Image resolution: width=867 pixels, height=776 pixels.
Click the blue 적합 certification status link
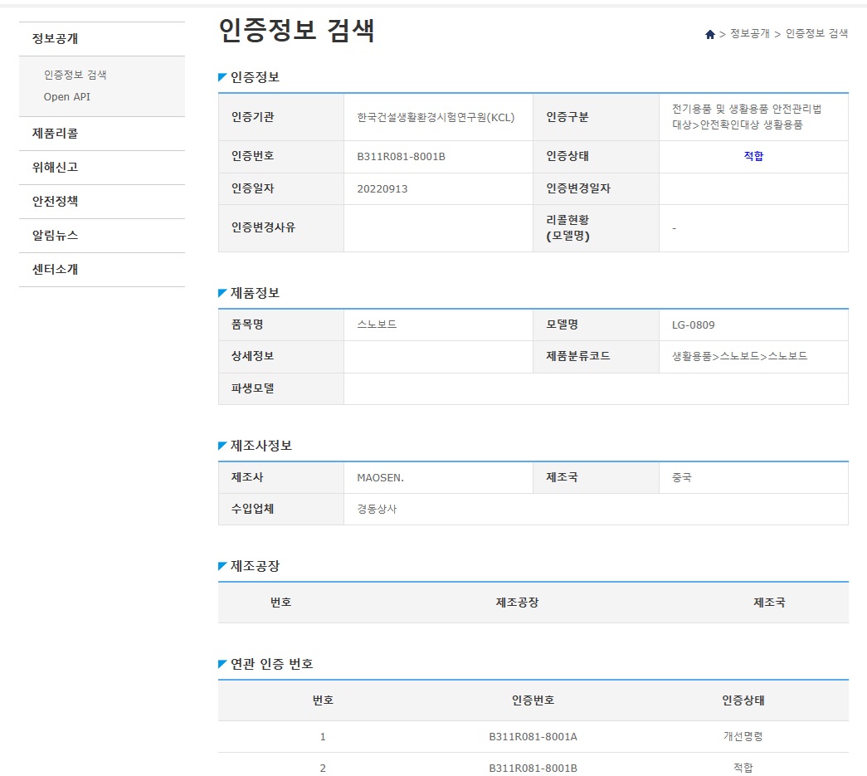753,156
